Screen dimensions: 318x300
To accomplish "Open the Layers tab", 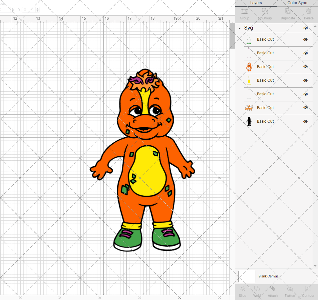I will tap(256, 3).
